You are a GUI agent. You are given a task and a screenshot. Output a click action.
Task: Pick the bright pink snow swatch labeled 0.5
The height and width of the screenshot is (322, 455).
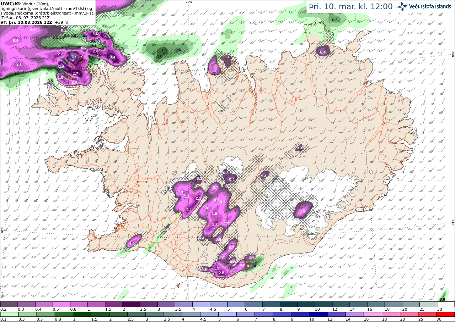(61, 304)
